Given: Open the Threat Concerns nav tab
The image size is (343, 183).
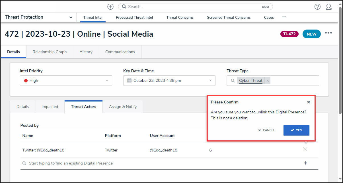Looking at the screenshot, I should click(180, 18).
